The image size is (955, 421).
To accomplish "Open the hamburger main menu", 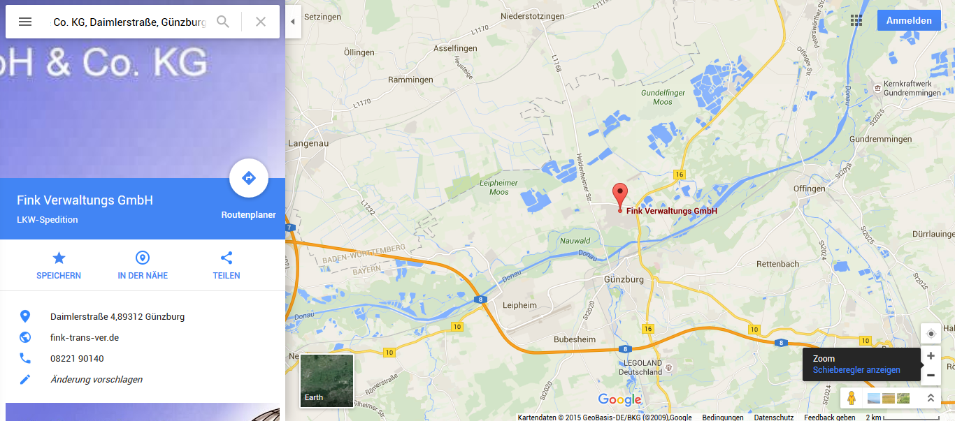I will [25, 22].
